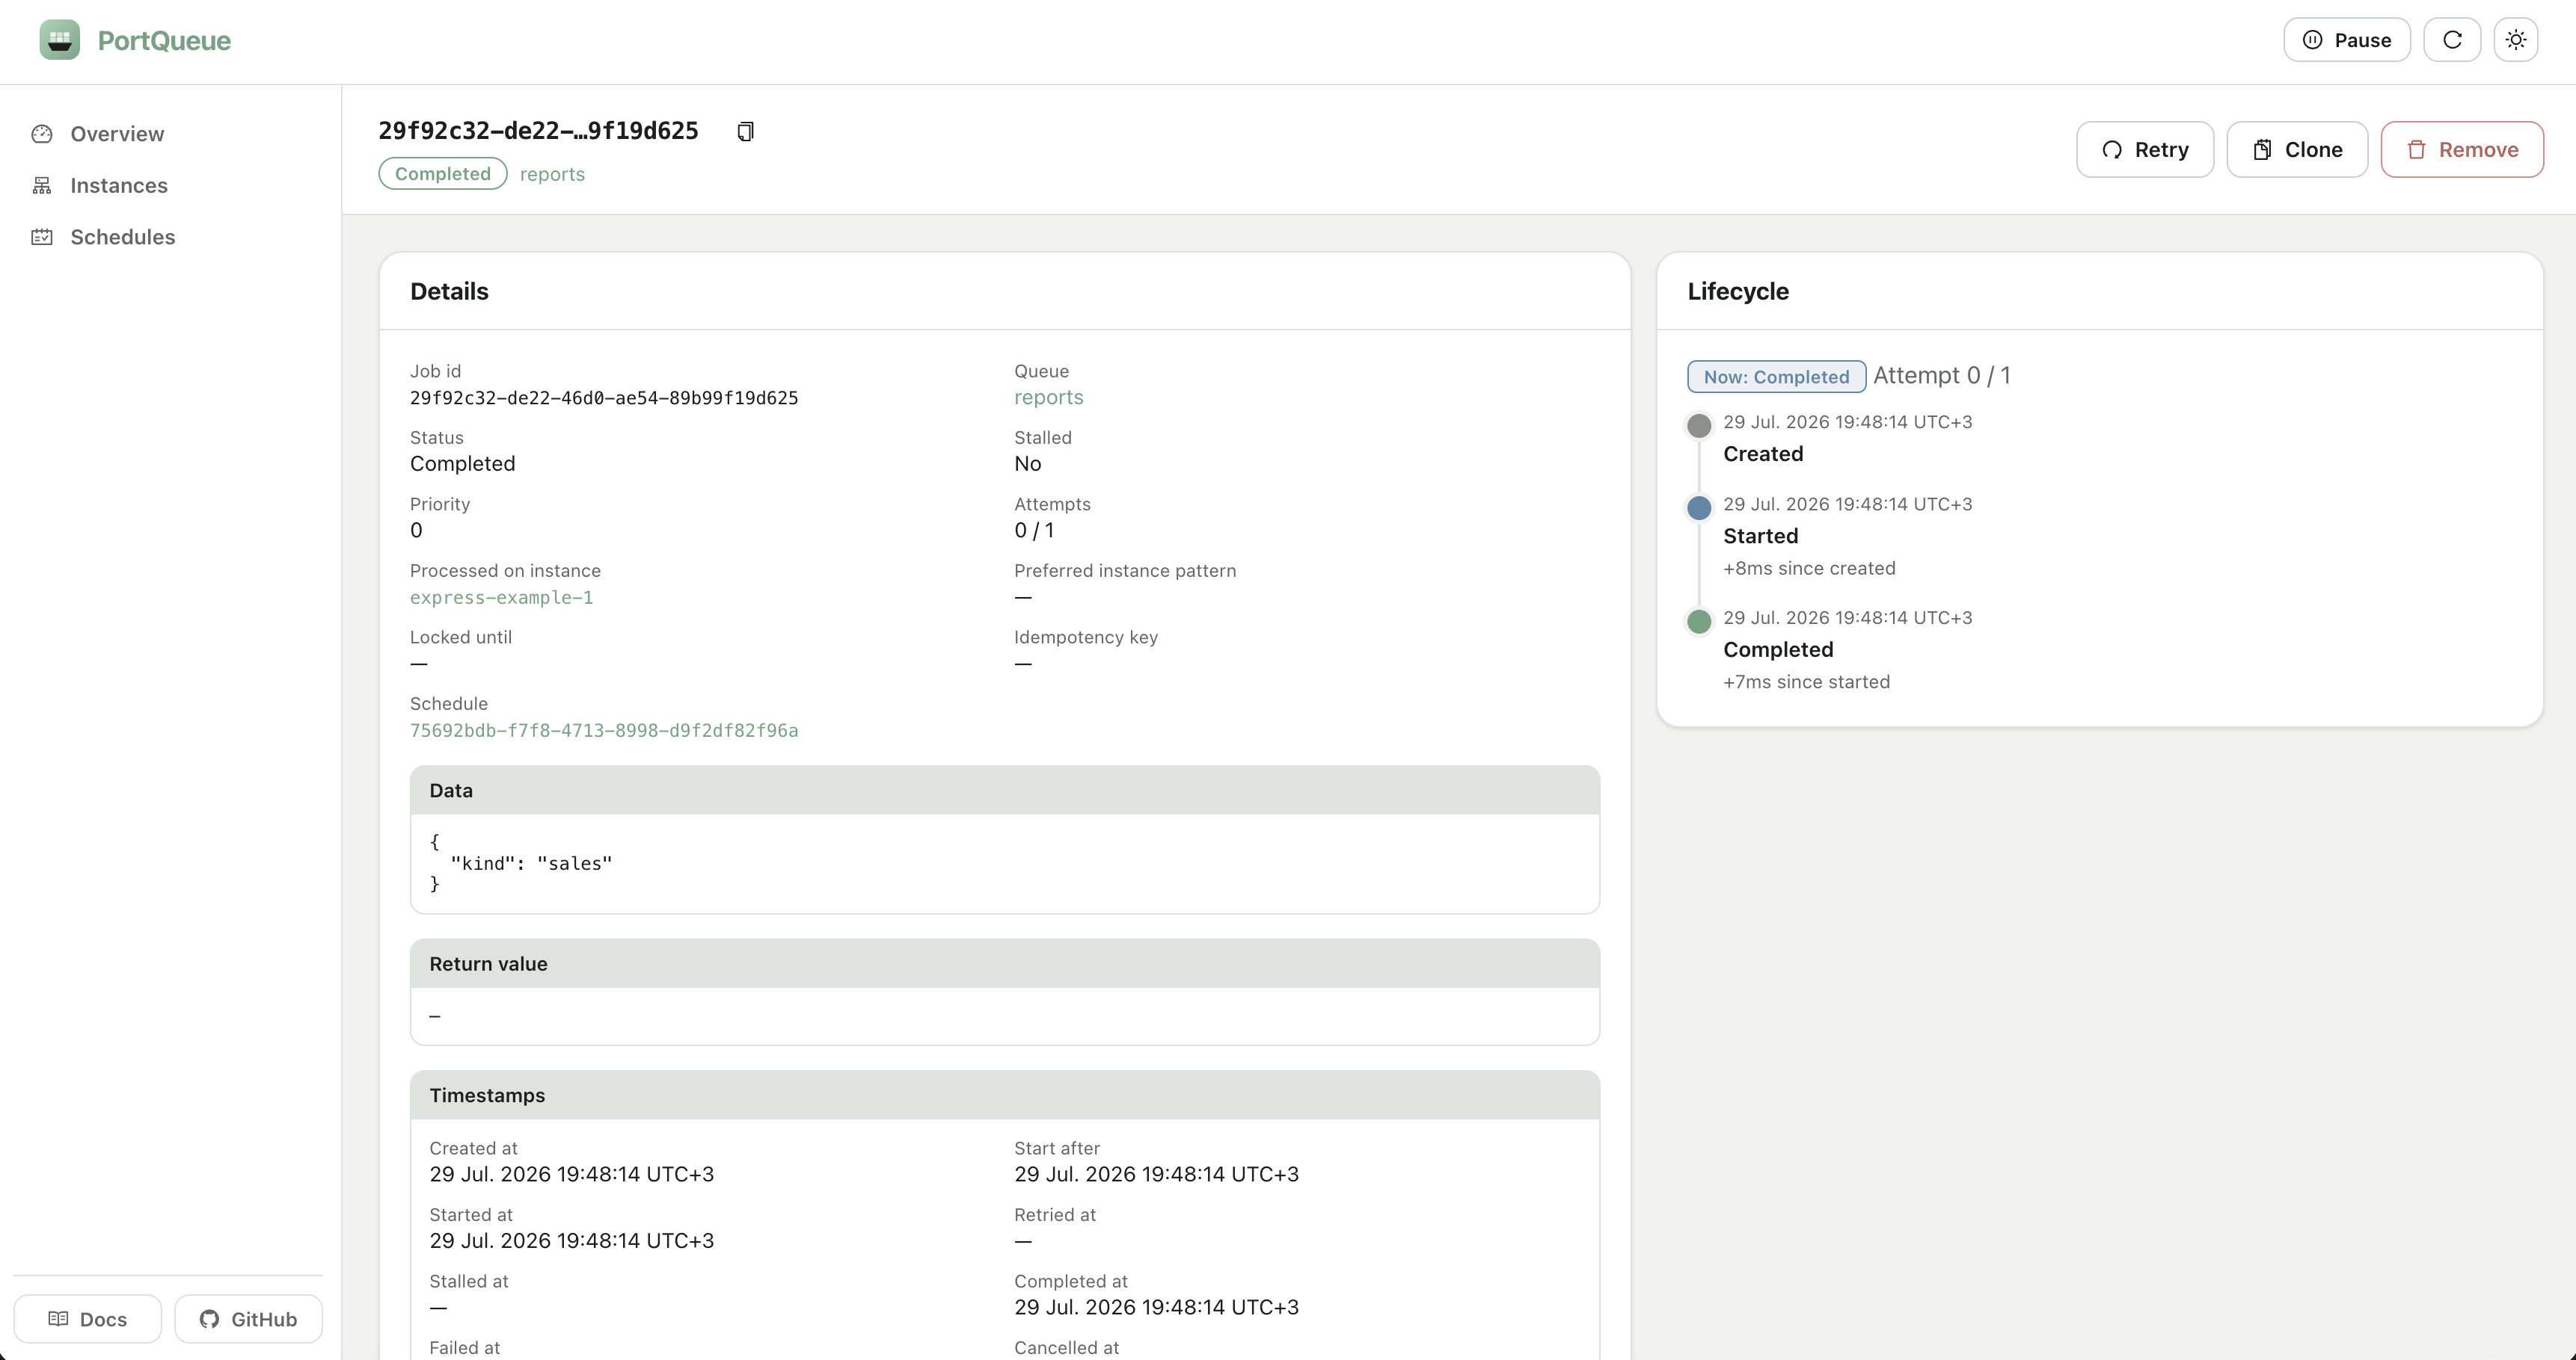Image resolution: width=2576 pixels, height=1360 pixels.
Task: Open Schedules in the sidebar
Action: coord(122,237)
